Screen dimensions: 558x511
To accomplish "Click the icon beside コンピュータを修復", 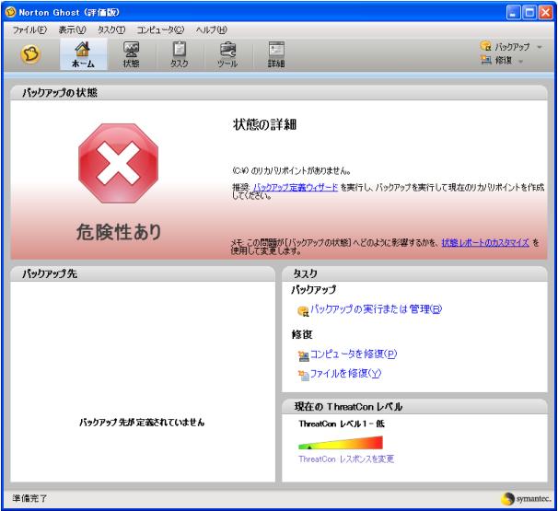I will click(304, 355).
